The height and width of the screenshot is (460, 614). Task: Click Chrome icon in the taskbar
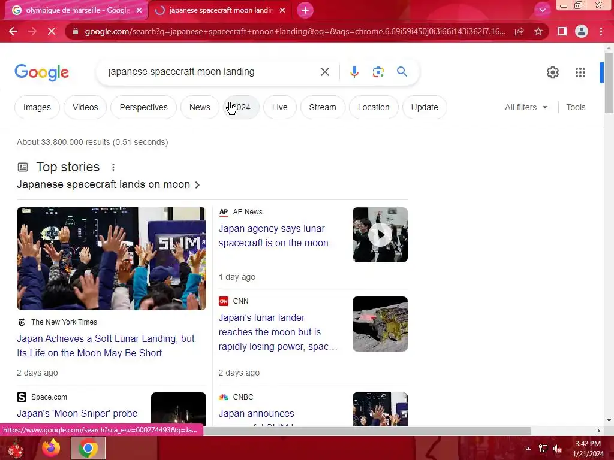click(88, 448)
